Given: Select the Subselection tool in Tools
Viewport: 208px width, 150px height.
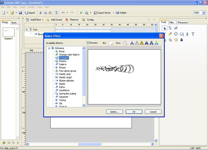Looking at the screenshot, I should (170, 28).
